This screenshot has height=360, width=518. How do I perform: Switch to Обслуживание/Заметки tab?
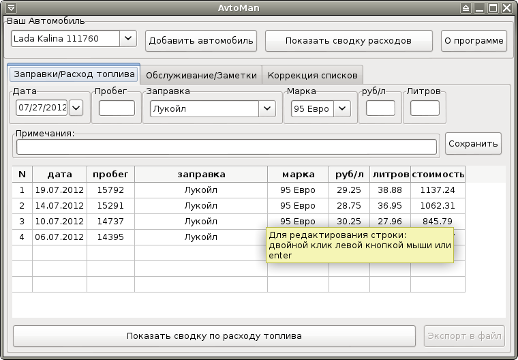click(x=201, y=74)
